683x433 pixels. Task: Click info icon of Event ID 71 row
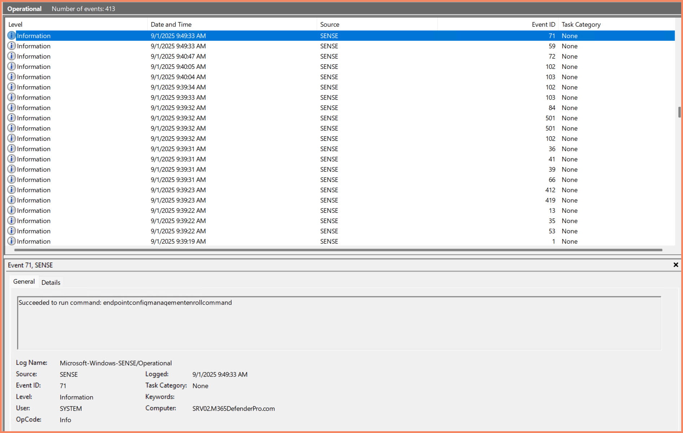click(12, 36)
